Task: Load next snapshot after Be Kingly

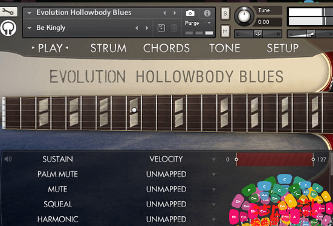Action: [x=147, y=28]
